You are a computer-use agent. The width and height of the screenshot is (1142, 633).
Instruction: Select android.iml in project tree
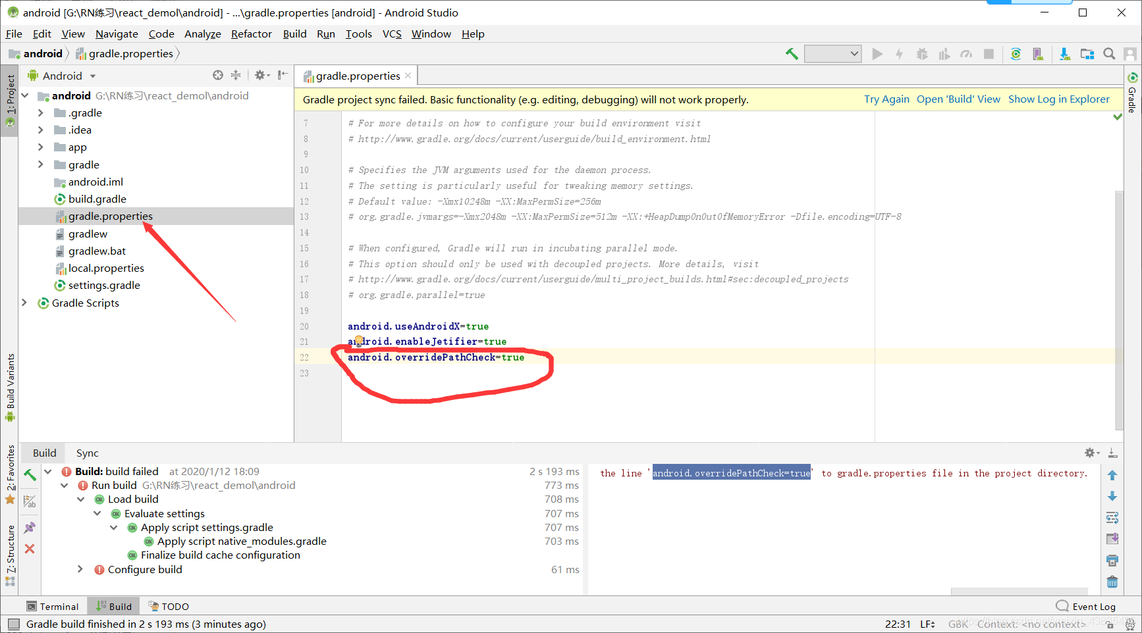coord(95,182)
